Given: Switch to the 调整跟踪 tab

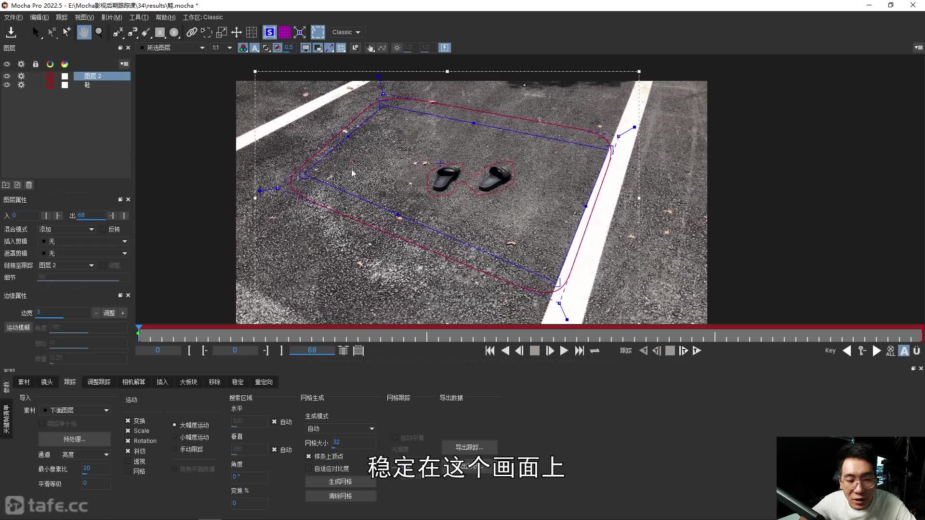Looking at the screenshot, I should (99, 382).
